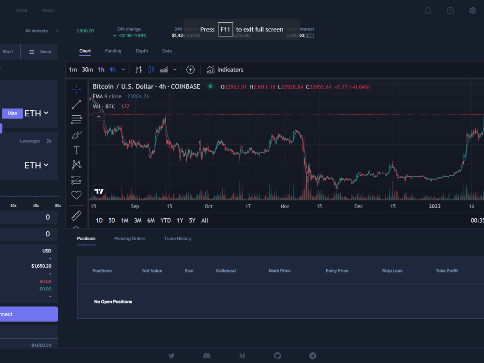Image resolution: width=484 pixels, height=363 pixels.
Task: Open the forecasting and measurement tools
Action: point(76,180)
